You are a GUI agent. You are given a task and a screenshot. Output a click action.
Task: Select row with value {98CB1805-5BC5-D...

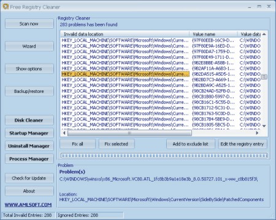click(161, 125)
